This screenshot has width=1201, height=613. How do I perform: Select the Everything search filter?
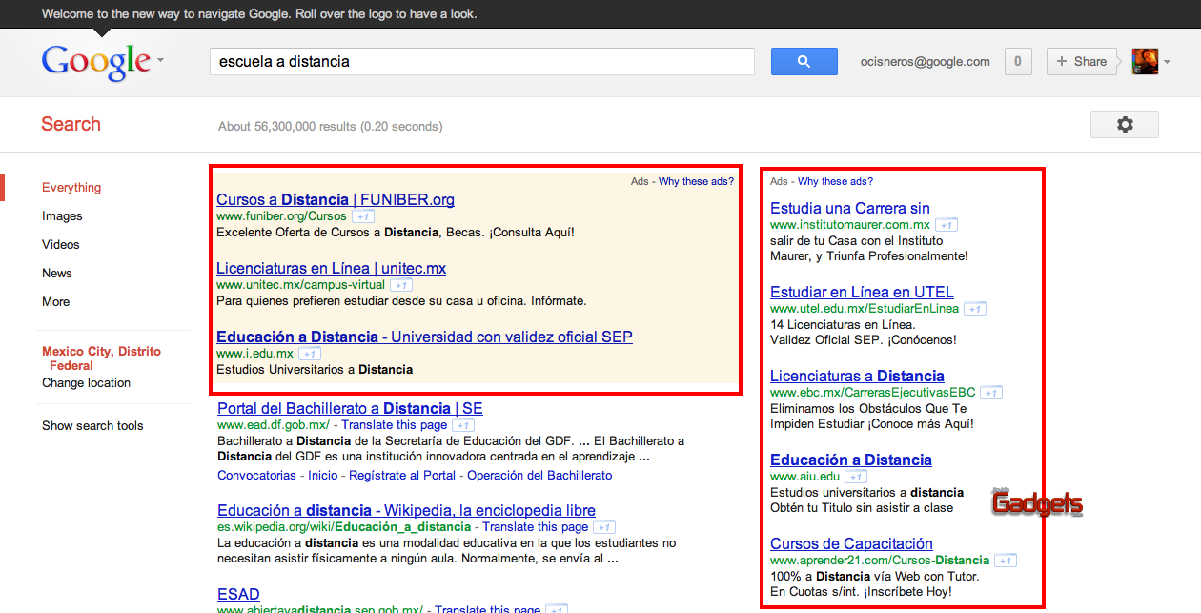click(71, 188)
